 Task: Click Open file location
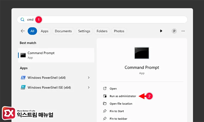click(x=121, y=104)
